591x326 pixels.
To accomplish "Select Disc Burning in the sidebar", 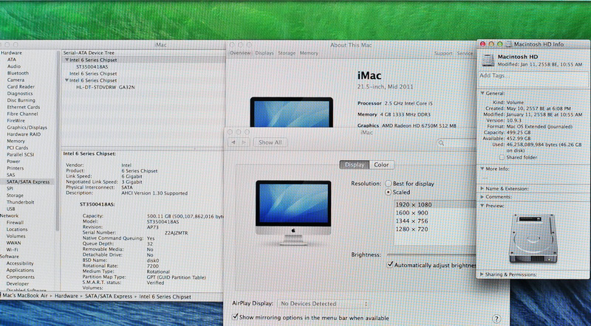I will (21, 100).
